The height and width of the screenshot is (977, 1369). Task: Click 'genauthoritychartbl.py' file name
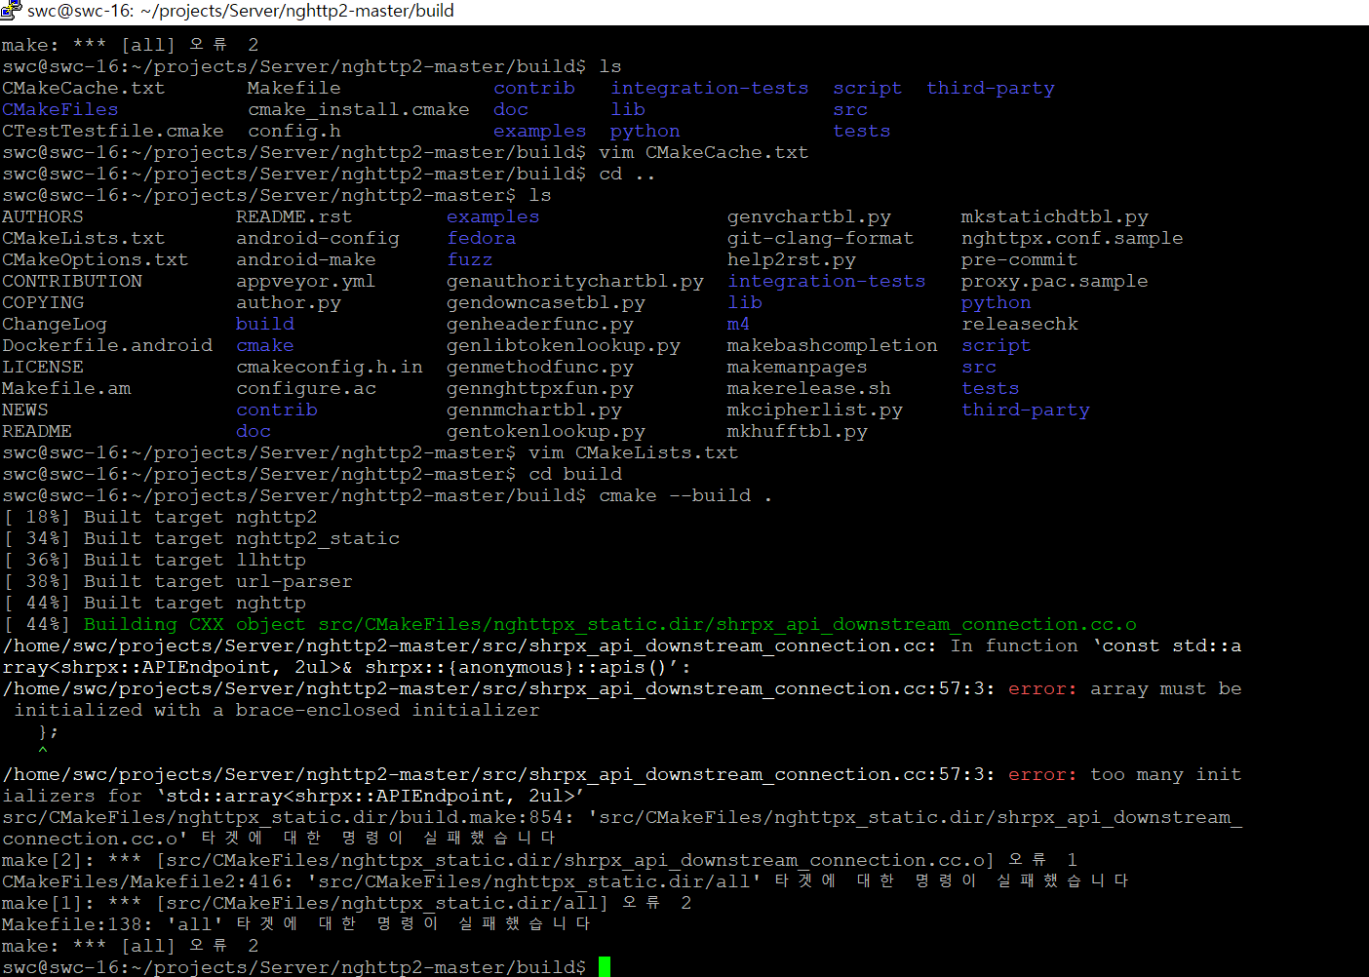pyautogui.click(x=575, y=281)
